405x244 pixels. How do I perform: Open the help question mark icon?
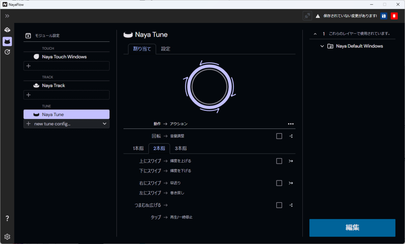pos(7,218)
